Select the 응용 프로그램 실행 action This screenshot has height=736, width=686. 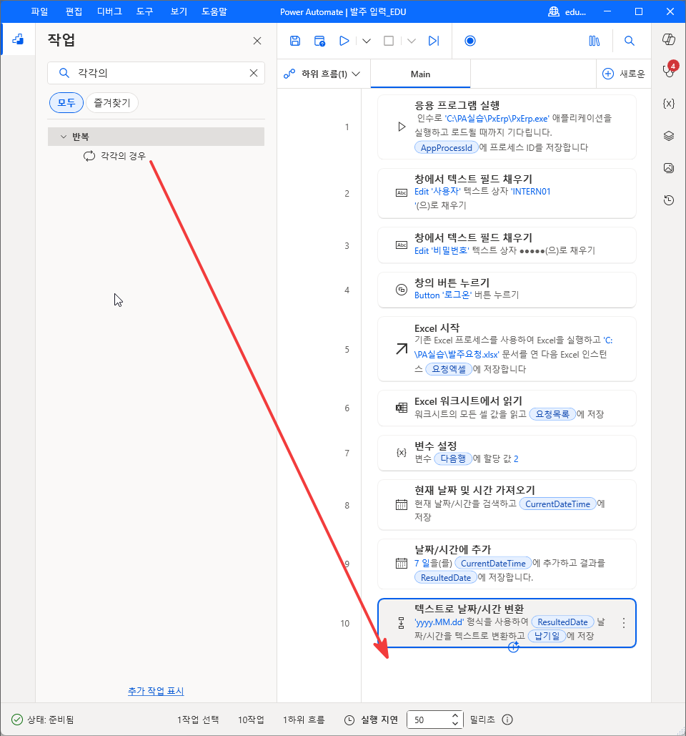click(x=507, y=127)
